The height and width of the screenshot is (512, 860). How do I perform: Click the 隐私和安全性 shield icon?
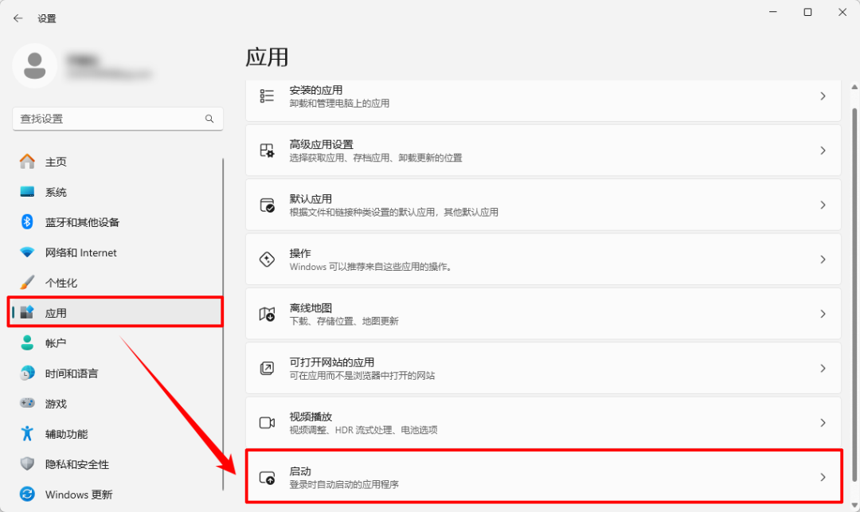pos(27,463)
